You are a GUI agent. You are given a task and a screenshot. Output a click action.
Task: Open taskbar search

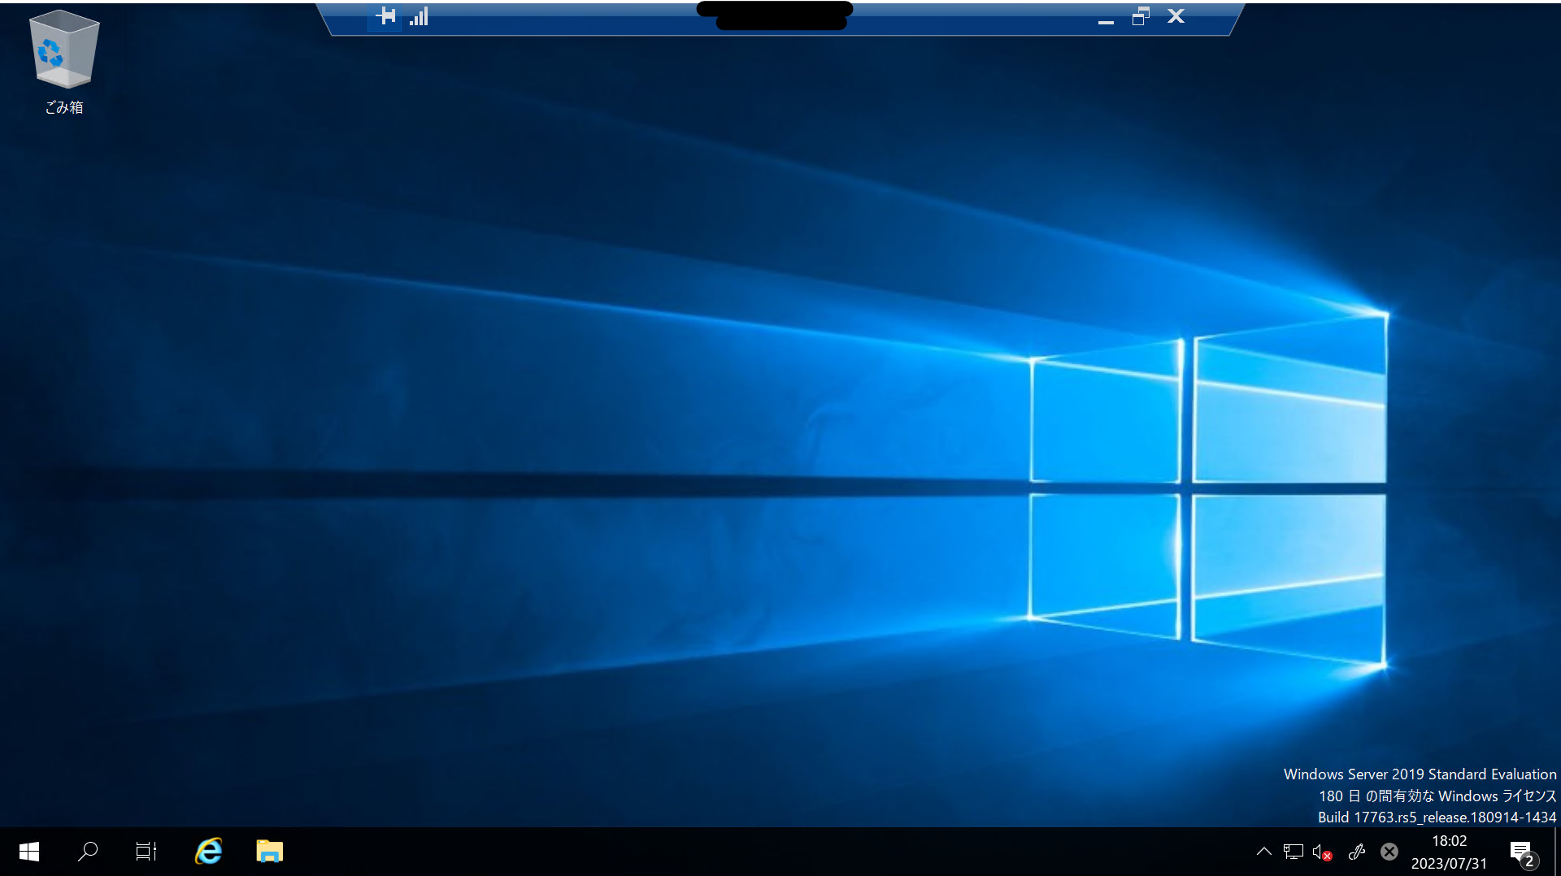88,852
